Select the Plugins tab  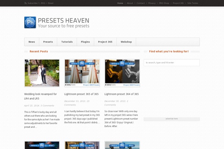tap(85, 42)
